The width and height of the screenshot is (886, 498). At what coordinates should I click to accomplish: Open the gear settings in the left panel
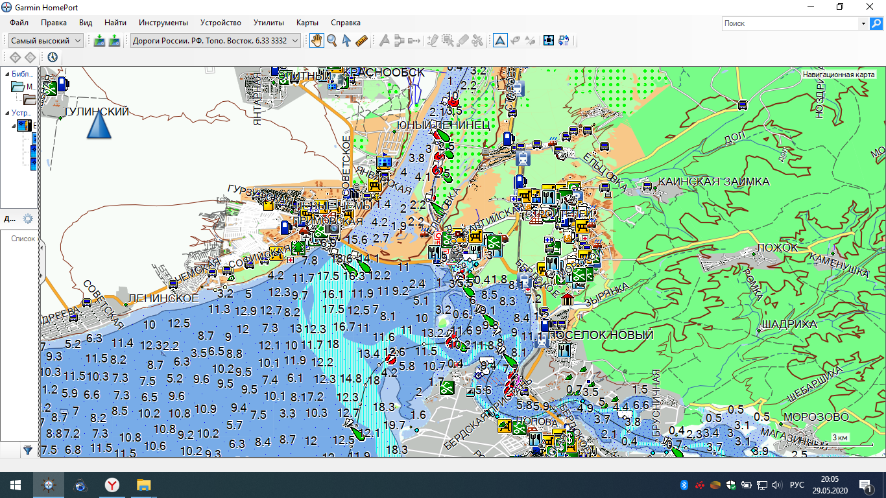point(28,219)
